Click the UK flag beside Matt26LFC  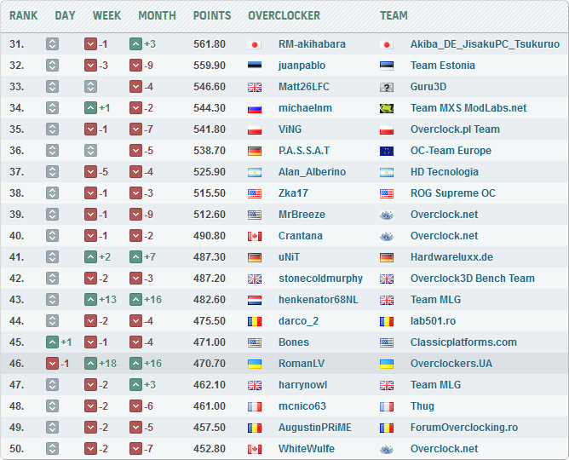point(255,87)
